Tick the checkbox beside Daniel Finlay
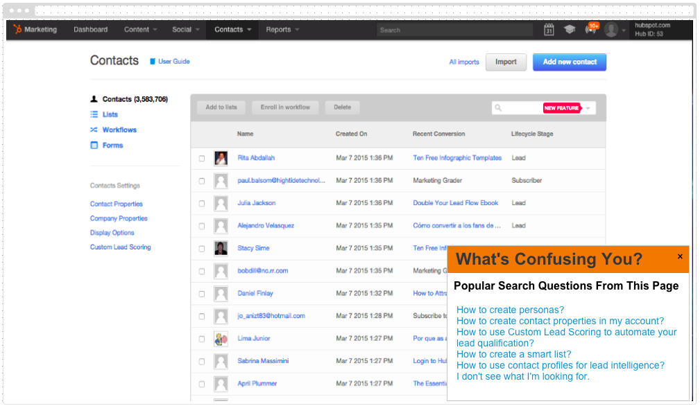 (202, 294)
